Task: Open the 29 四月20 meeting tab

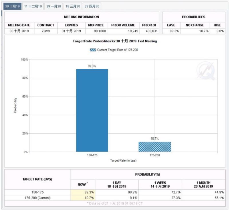Action: coord(92,6)
